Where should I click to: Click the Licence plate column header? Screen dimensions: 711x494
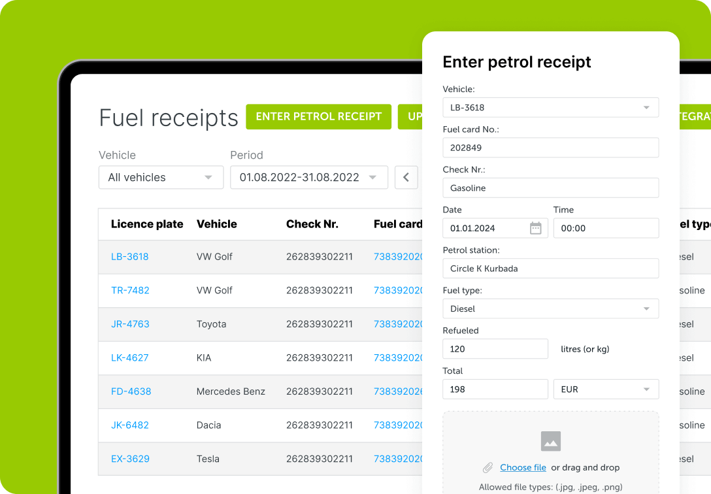click(147, 224)
